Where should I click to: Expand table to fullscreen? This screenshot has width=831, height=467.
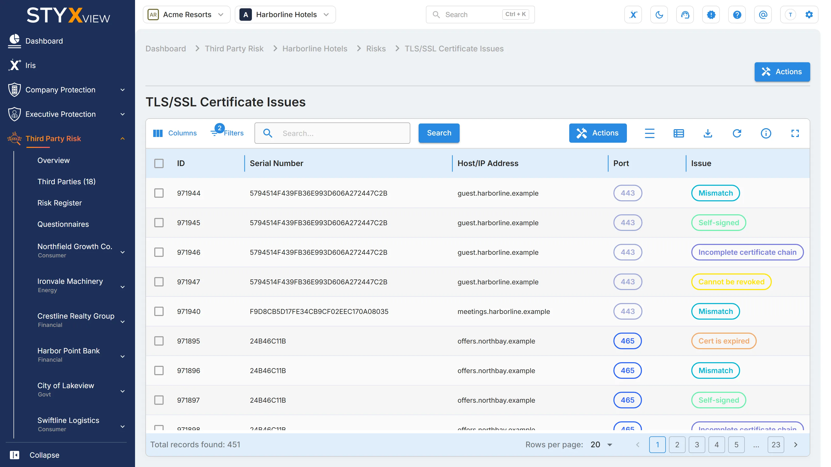[795, 133]
